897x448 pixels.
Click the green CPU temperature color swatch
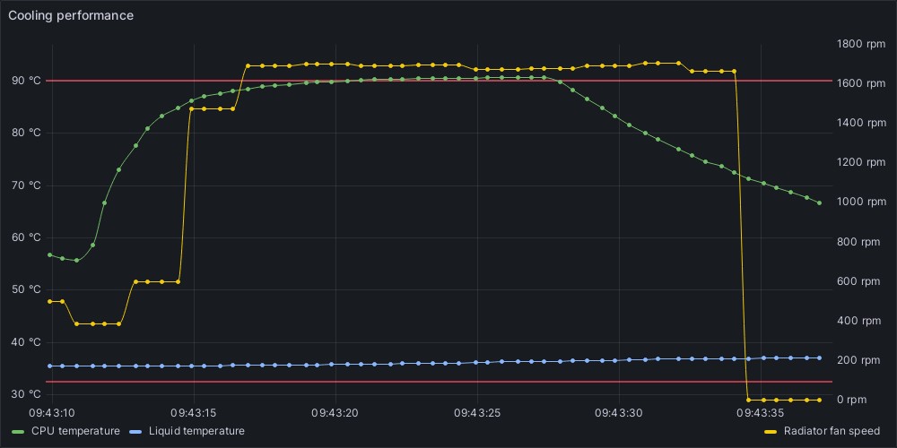click(18, 432)
